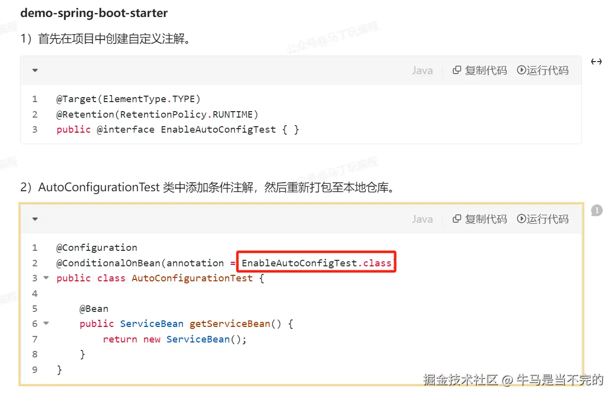Fold the AutoConfigurationTest class at line 3
This screenshot has height=398, width=615.
point(46,278)
